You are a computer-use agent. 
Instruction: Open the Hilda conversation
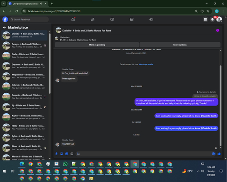[x=24, y=127]
